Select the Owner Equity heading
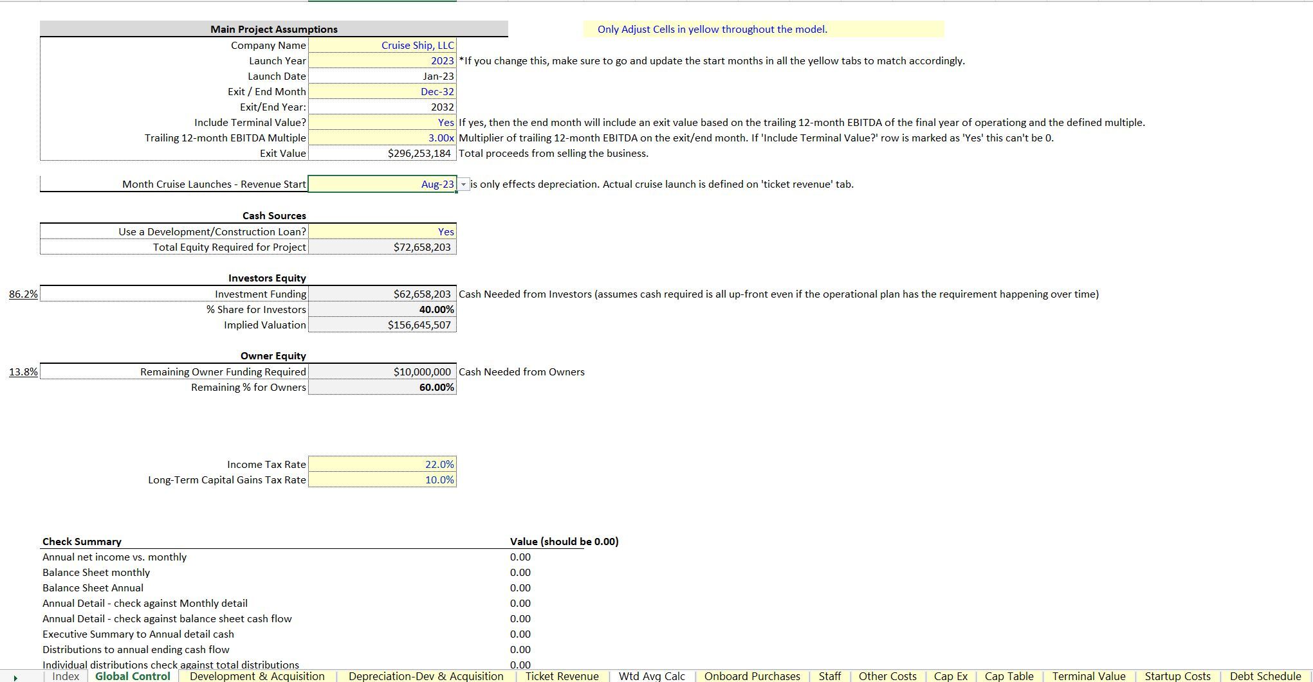Image resolution: width=1313 pixels, height=682 pixels. 273,355
